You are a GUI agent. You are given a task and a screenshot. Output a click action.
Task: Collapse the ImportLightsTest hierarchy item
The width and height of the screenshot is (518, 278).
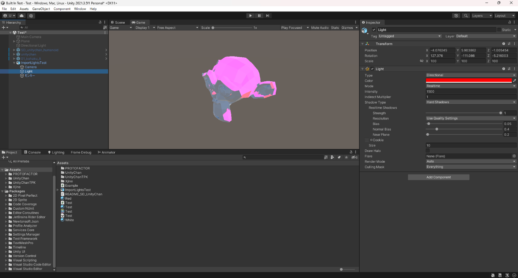[x=14, y=63]
